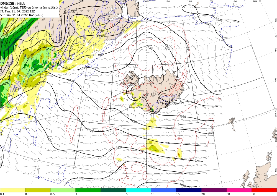Click the dark green 3–5 legend swatch

[113, 190]
